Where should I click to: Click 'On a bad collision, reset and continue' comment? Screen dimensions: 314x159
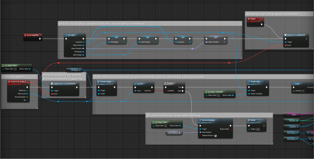tap(174, 116)
